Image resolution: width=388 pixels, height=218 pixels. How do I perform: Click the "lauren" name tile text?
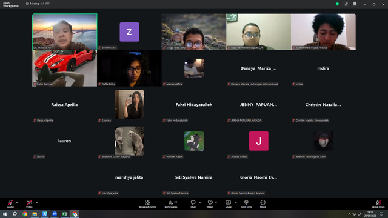(65, 141)
